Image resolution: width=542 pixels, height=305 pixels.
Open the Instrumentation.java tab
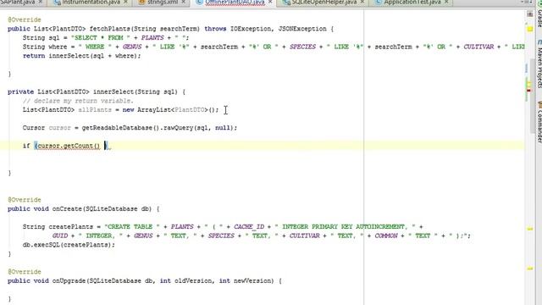click(91, 3)
